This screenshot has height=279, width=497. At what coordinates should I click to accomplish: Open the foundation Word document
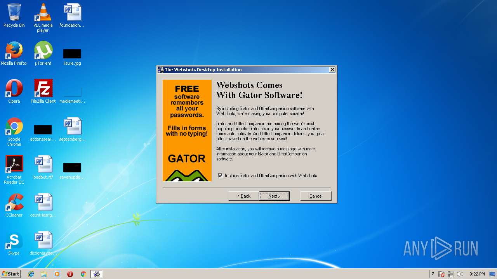[x=72, y=15]
